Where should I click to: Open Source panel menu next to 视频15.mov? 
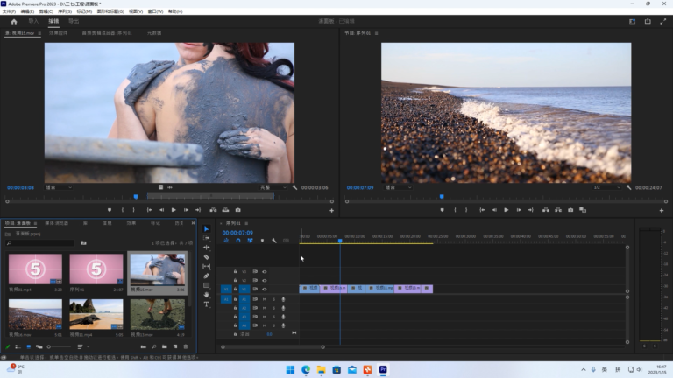point(39,33)
